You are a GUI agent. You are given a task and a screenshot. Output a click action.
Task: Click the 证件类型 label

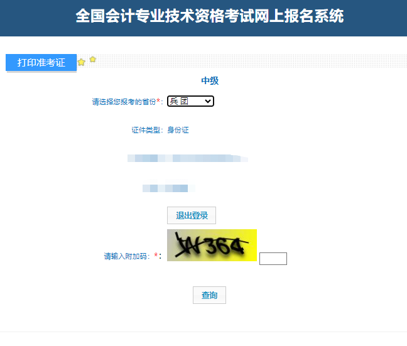tap(145, 130)
